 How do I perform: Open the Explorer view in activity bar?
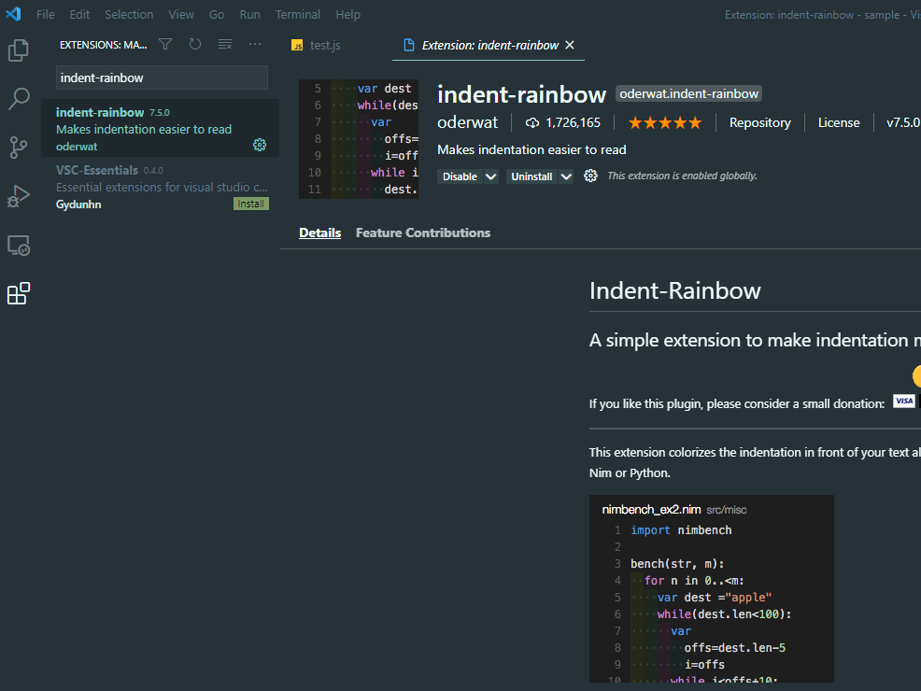(x=18, y=49)
